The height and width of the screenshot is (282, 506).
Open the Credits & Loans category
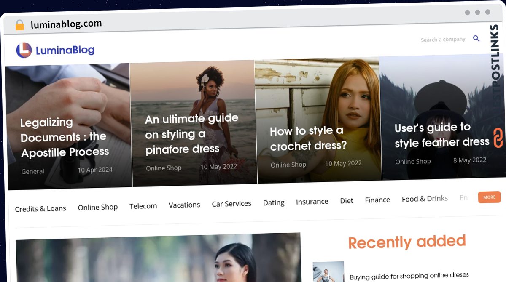[x=40, y=208]
